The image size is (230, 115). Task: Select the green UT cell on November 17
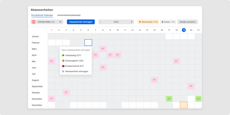click(x=169, y=99)
